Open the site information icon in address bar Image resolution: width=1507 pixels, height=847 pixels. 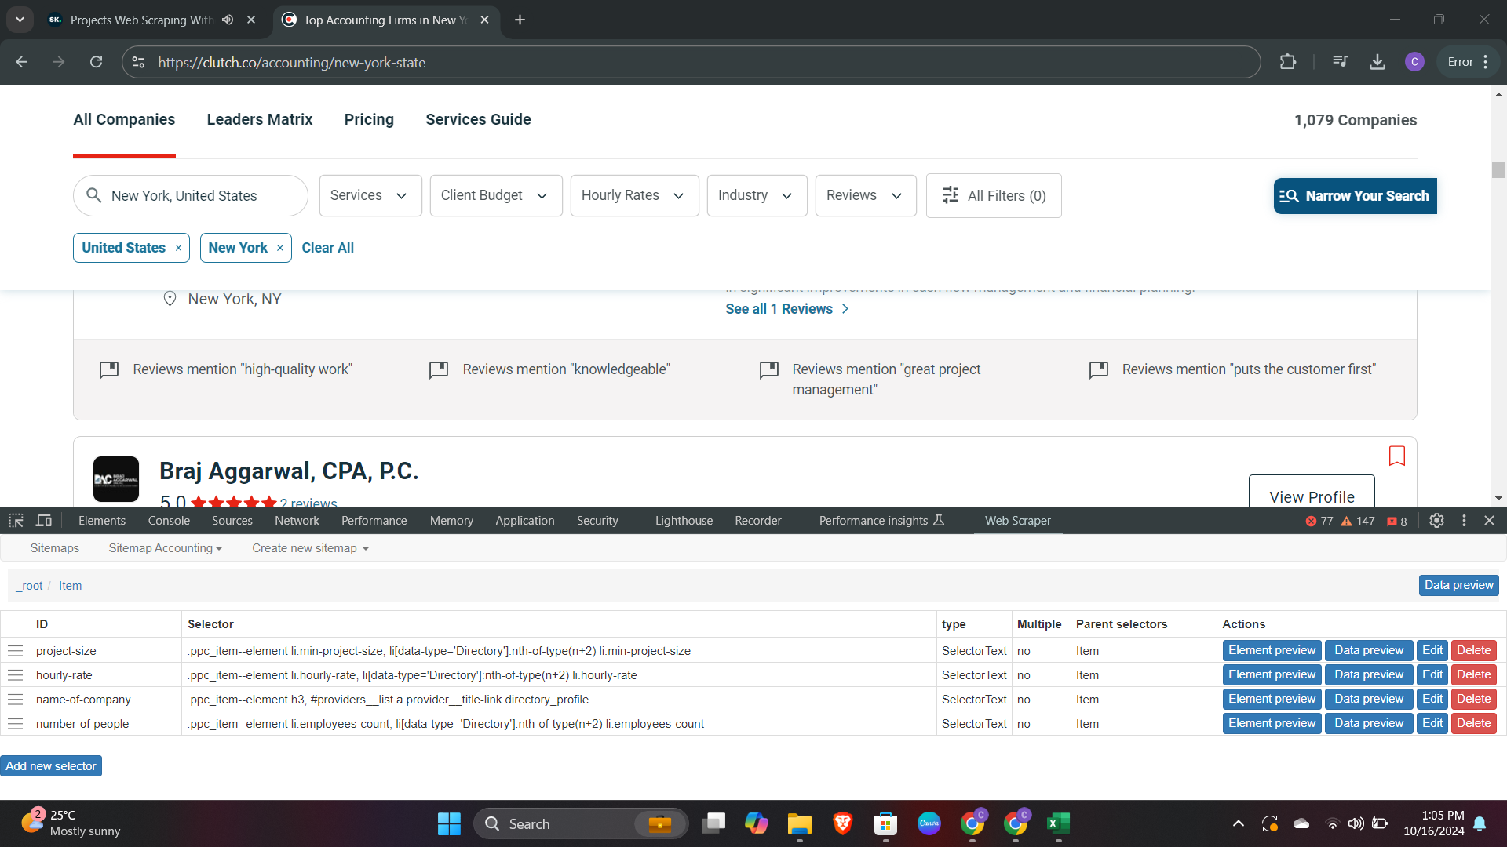tap(138, 62)
